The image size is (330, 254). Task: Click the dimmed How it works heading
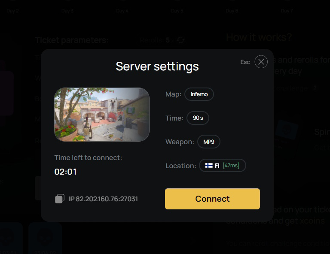point(259,37)
